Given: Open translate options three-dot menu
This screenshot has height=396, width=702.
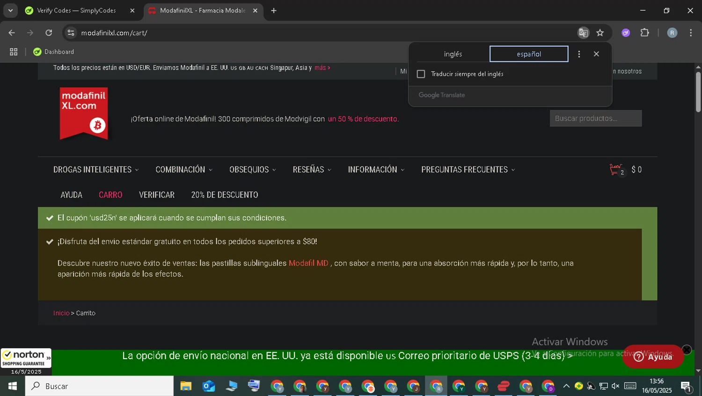Looking at the screenshot, I should (579, 54).
